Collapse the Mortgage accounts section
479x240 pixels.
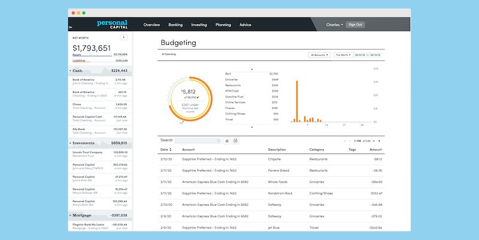click(x=71, y=215)
